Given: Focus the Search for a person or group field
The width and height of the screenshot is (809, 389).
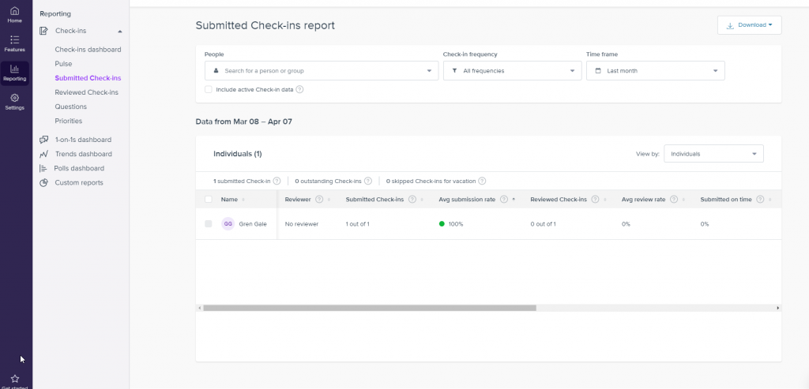Looking at the screenshot, I should pyautogui.click(x=322, y=70).
